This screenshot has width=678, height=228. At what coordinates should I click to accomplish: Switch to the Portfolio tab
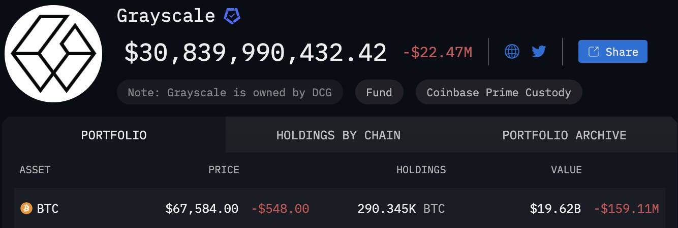point(114,135)
